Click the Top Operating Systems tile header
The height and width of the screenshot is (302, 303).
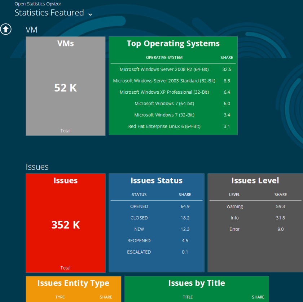[x=173, y=44]
